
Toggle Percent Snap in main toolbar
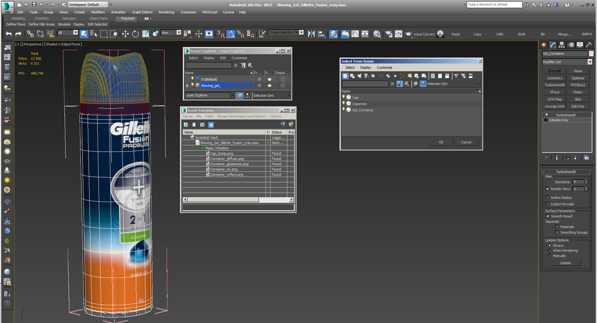[240, 34]
